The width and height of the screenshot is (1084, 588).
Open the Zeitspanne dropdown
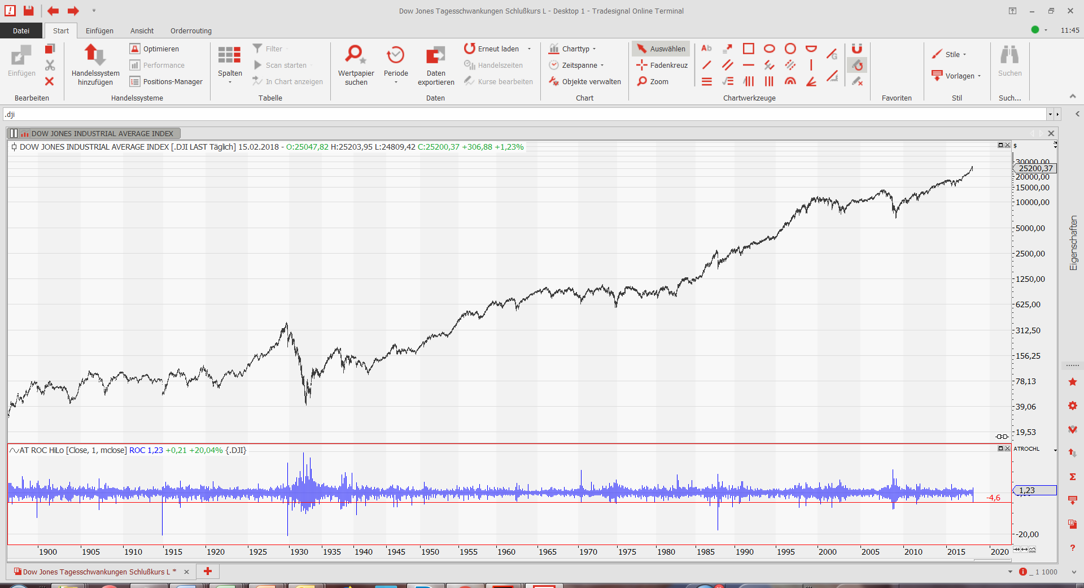point(577,66)
